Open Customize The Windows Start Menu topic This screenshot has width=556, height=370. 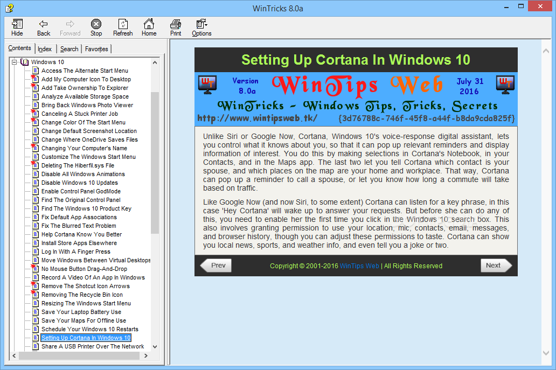(88, 157)
